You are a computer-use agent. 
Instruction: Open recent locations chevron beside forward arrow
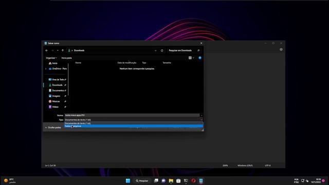click(58, 50)
